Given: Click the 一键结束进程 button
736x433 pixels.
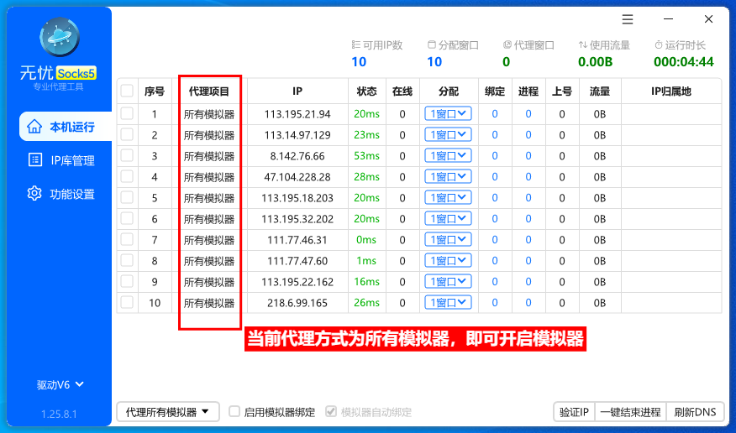Looking at the screenshot, I should pos(630,412).
